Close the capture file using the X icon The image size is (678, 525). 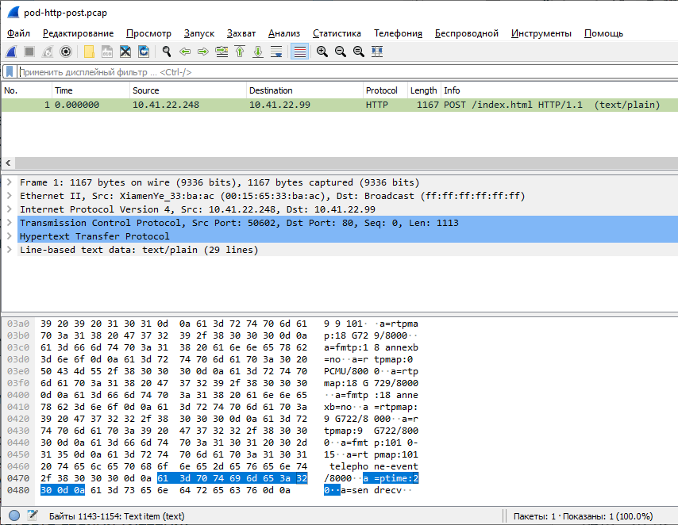point(125,52)
